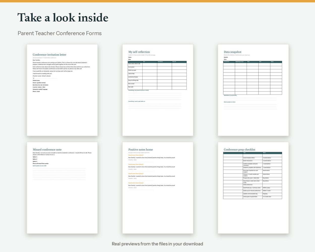Click the 'Data snapshot' title text
This screenshot has width=315, height=252.
pos(233,52)
